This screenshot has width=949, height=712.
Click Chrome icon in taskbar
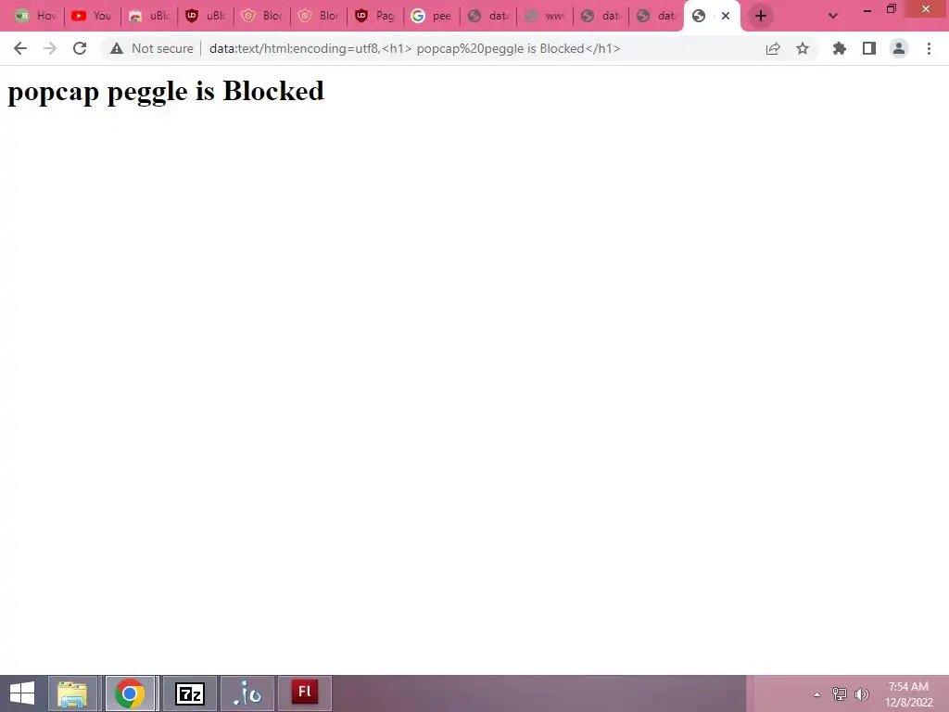[130, 693]
